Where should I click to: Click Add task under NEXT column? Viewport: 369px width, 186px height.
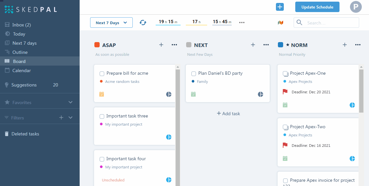(x=228, y=113)
